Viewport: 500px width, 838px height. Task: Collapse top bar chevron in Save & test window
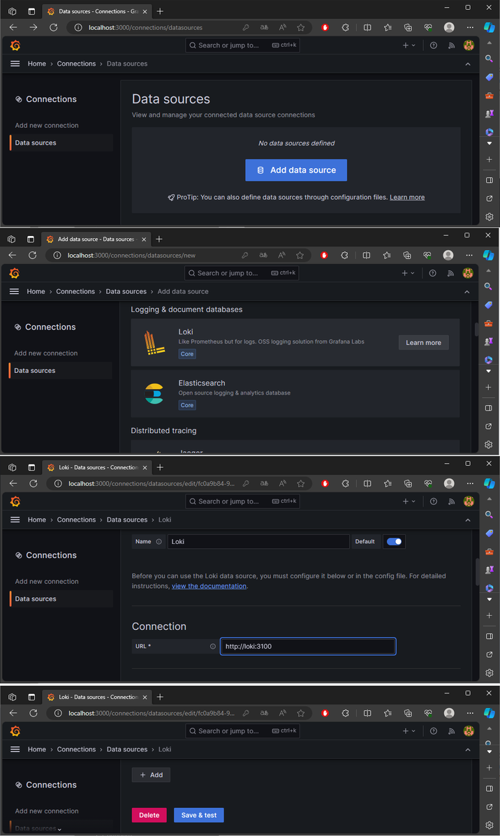point(468,749)
